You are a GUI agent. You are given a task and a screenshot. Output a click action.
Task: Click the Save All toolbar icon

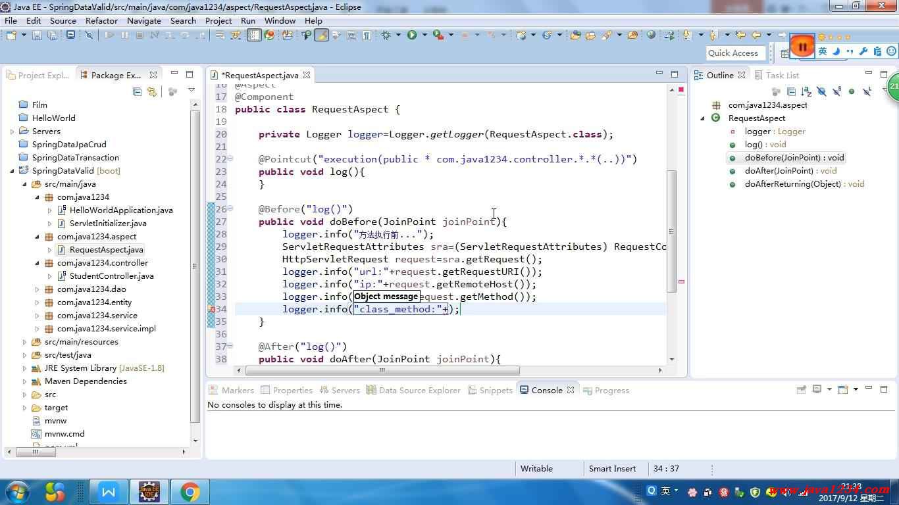(x=52, y=35)
